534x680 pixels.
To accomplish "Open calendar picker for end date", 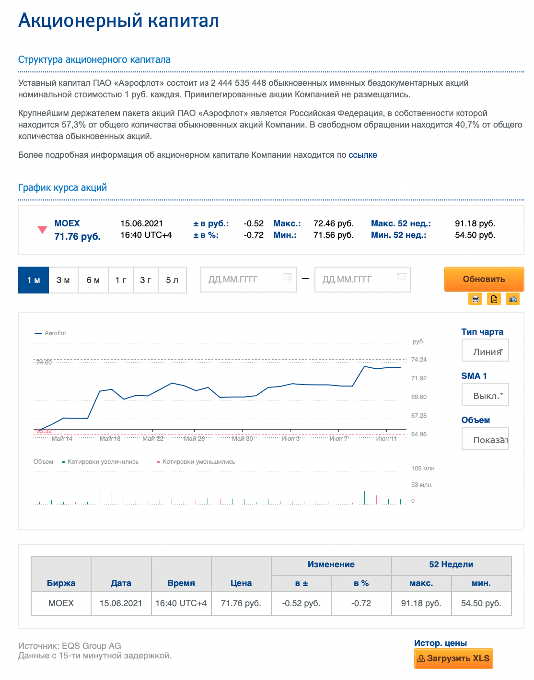I will click(401, 277).
